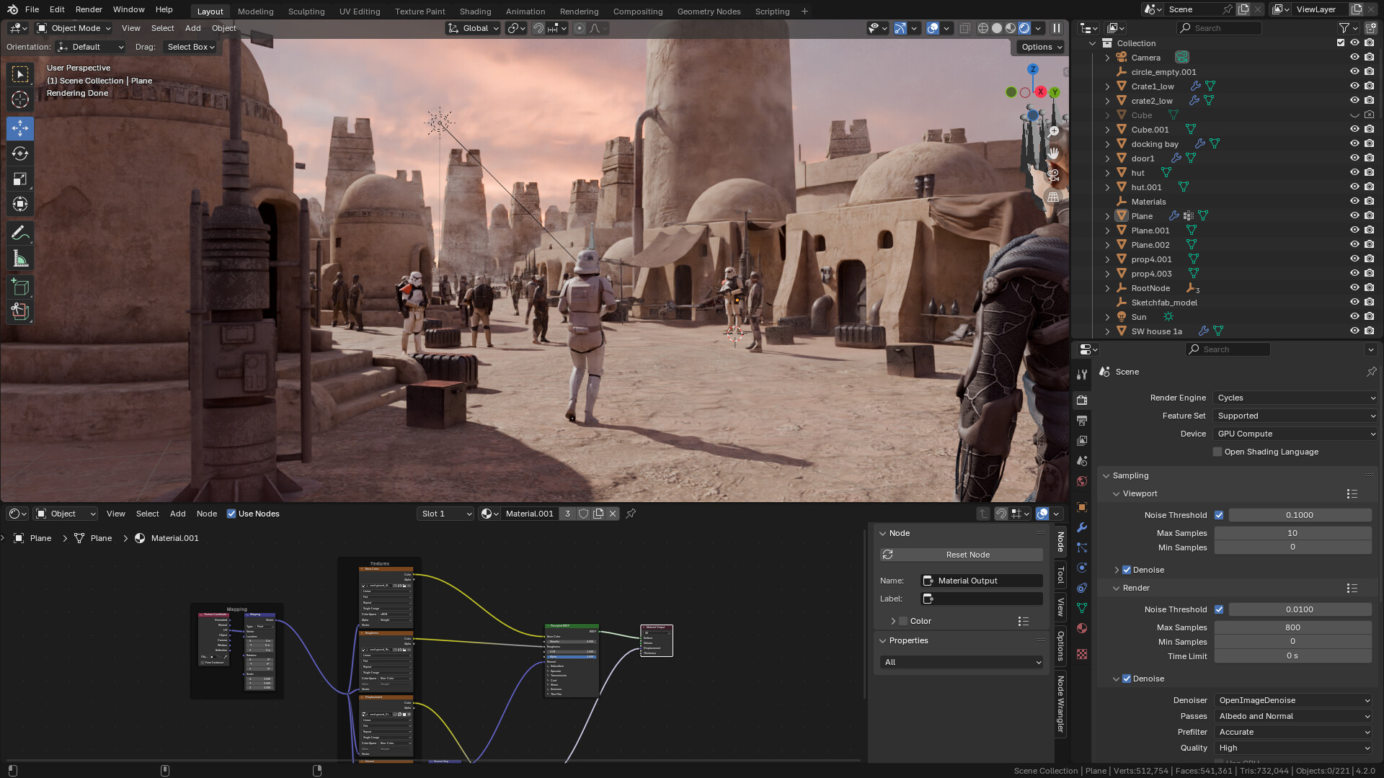Click the Reset Node button
1384x778 pixels.
point(967,555)
